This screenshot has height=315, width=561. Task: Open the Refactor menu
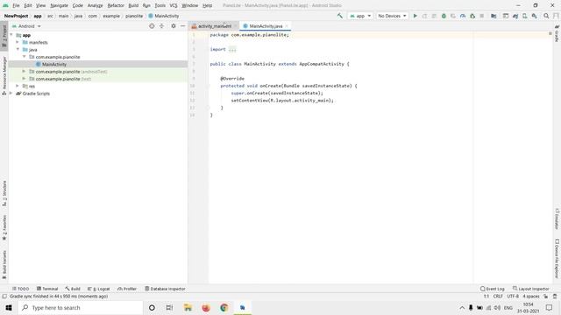click(x=116, y=5)
